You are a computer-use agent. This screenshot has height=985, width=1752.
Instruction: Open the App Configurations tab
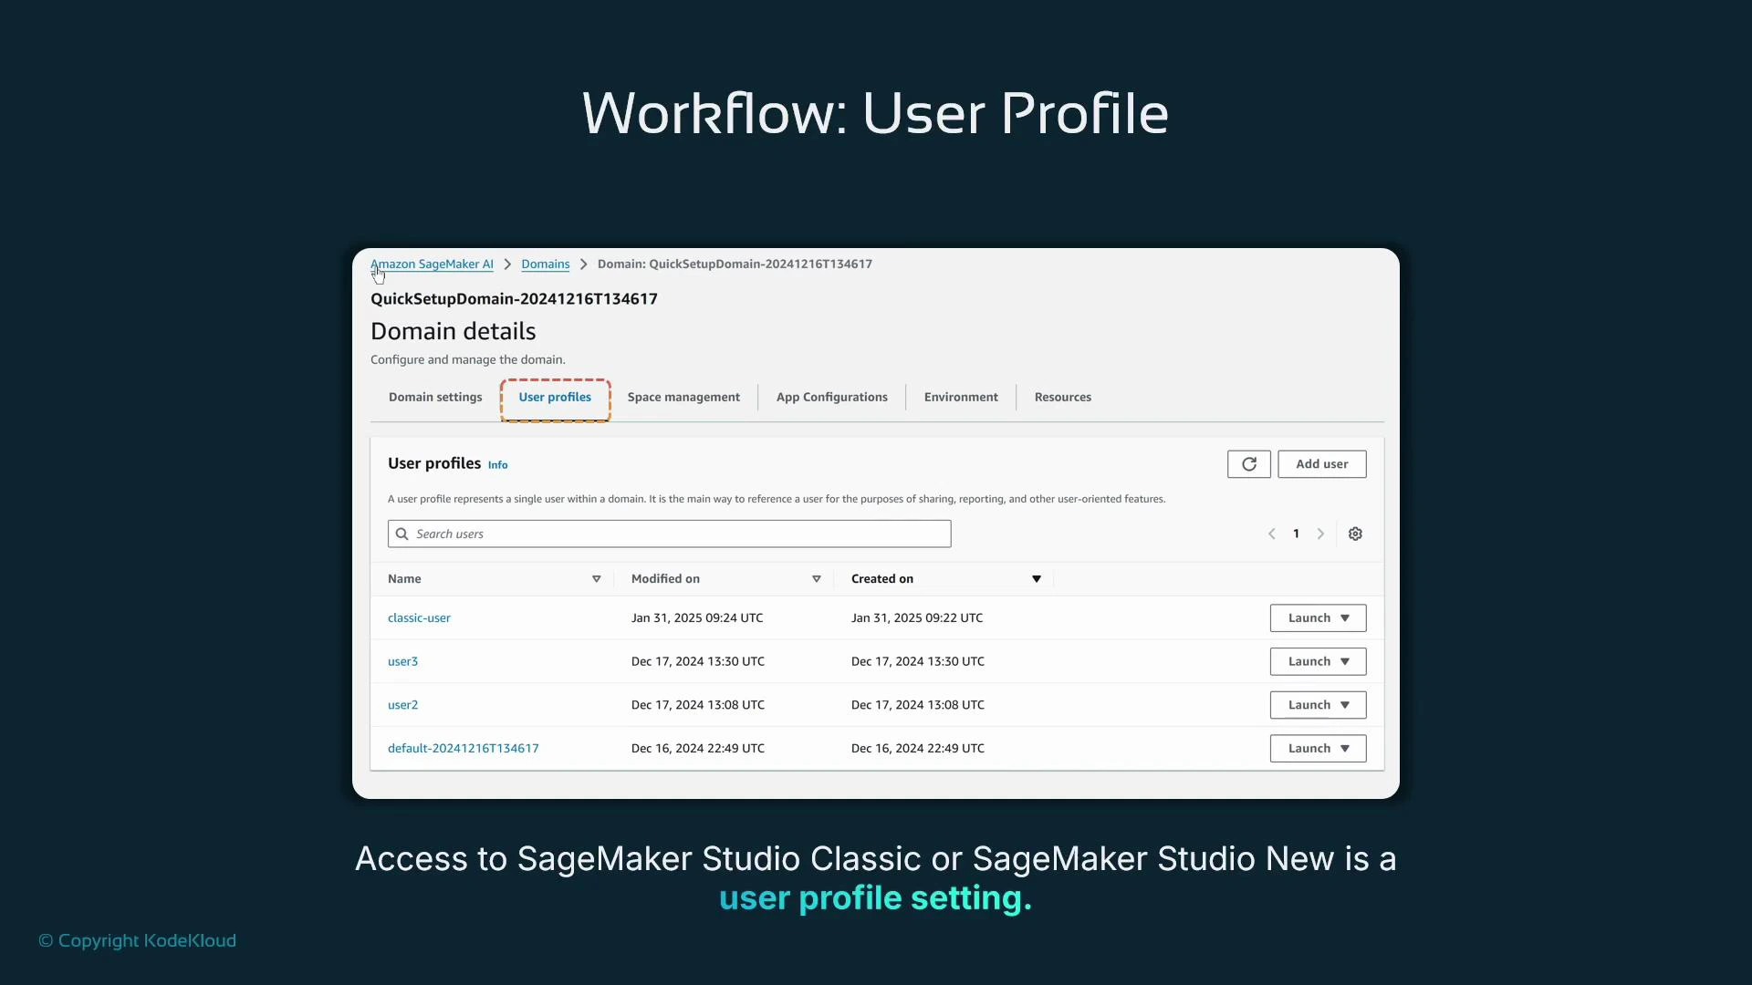[831, 397]
